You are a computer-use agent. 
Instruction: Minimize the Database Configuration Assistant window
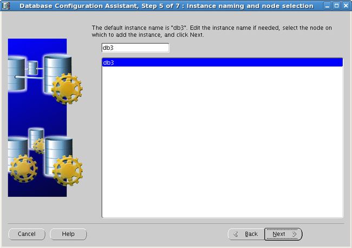coord(327,6)
